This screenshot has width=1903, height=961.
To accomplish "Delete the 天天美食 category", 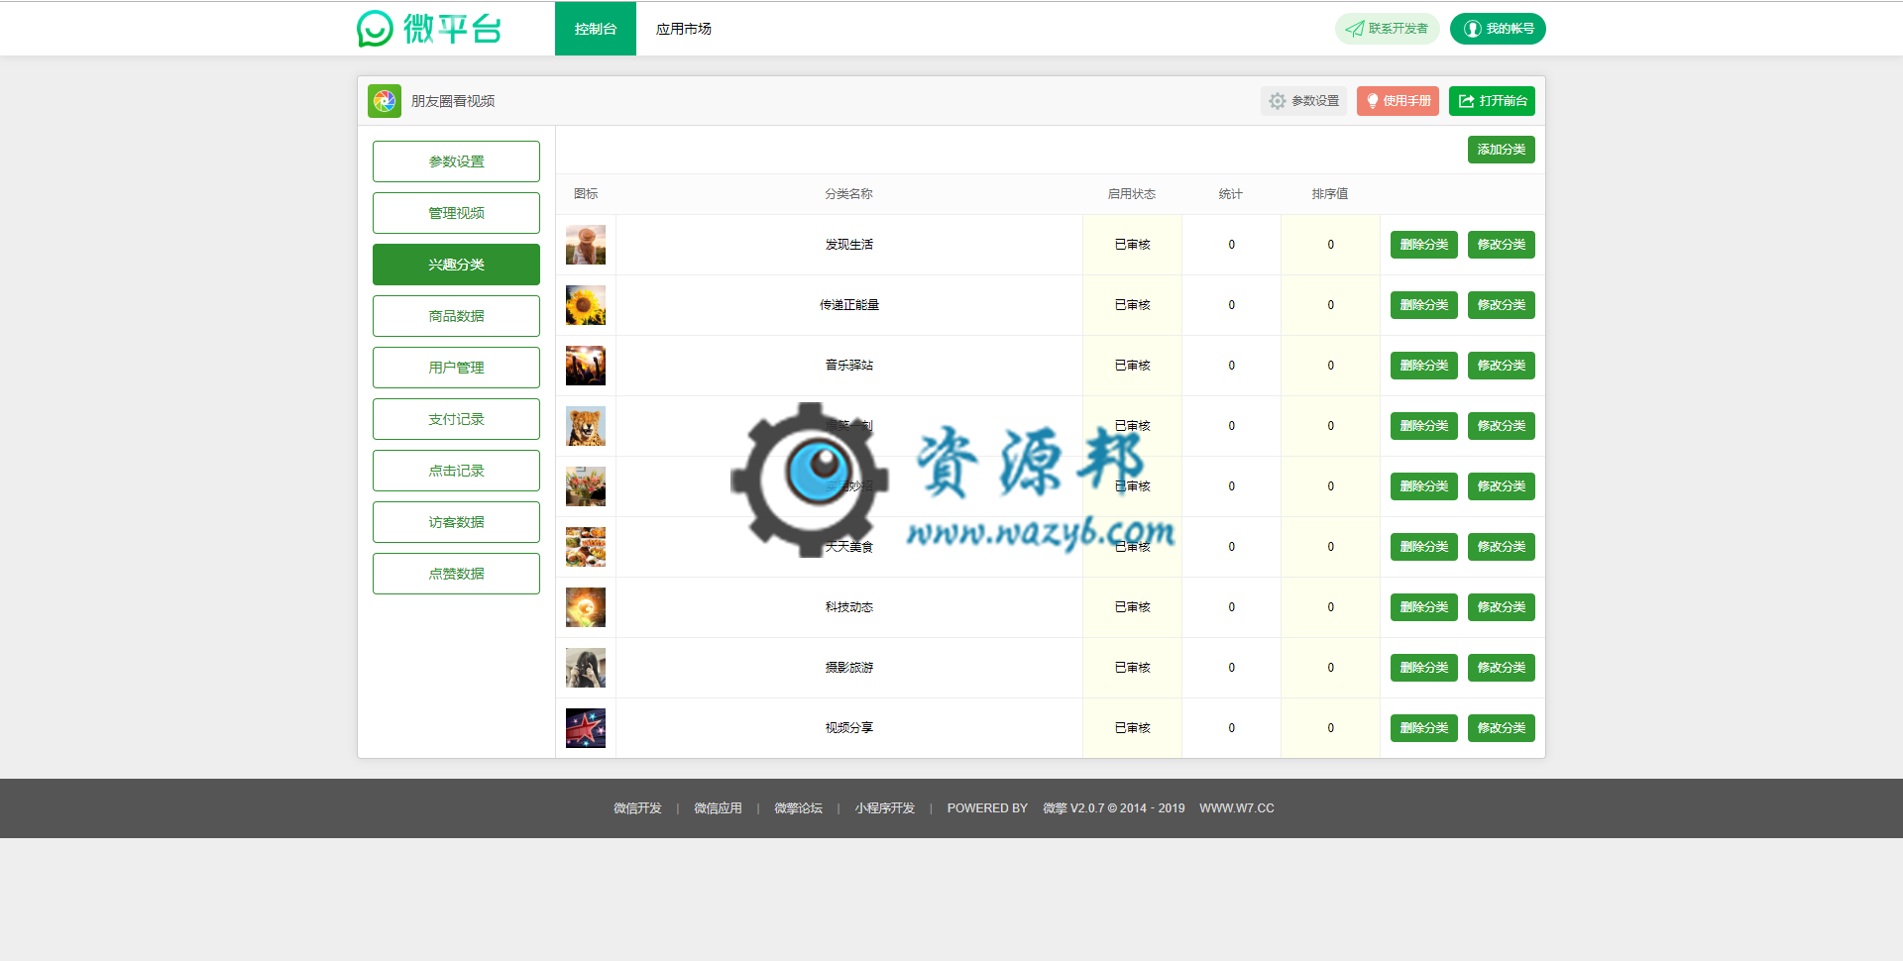I will coord(1424,547).
